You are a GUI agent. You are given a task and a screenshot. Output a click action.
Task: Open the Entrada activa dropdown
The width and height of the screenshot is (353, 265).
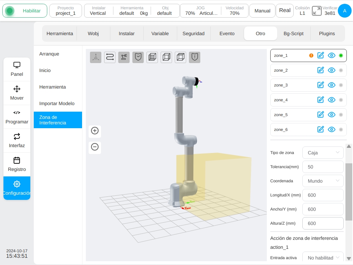[x=323, y=257]
